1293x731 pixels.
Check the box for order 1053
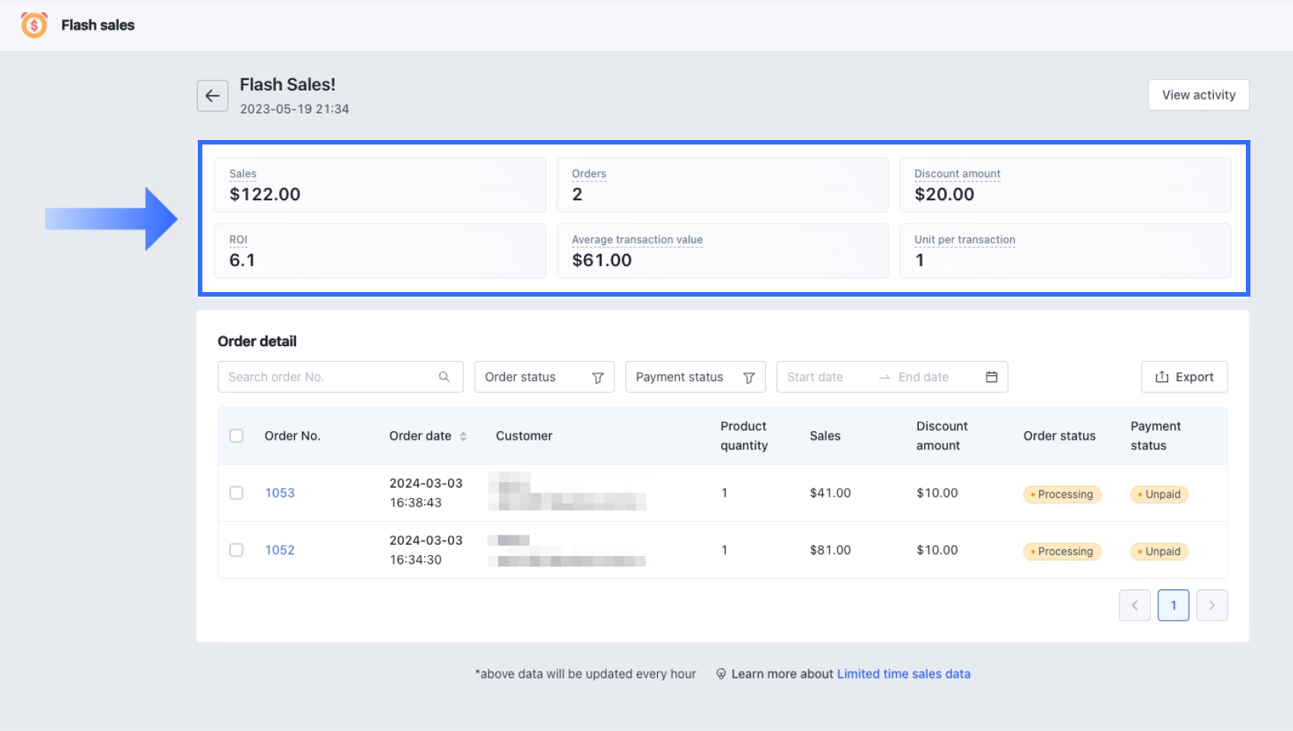(237, 493)
